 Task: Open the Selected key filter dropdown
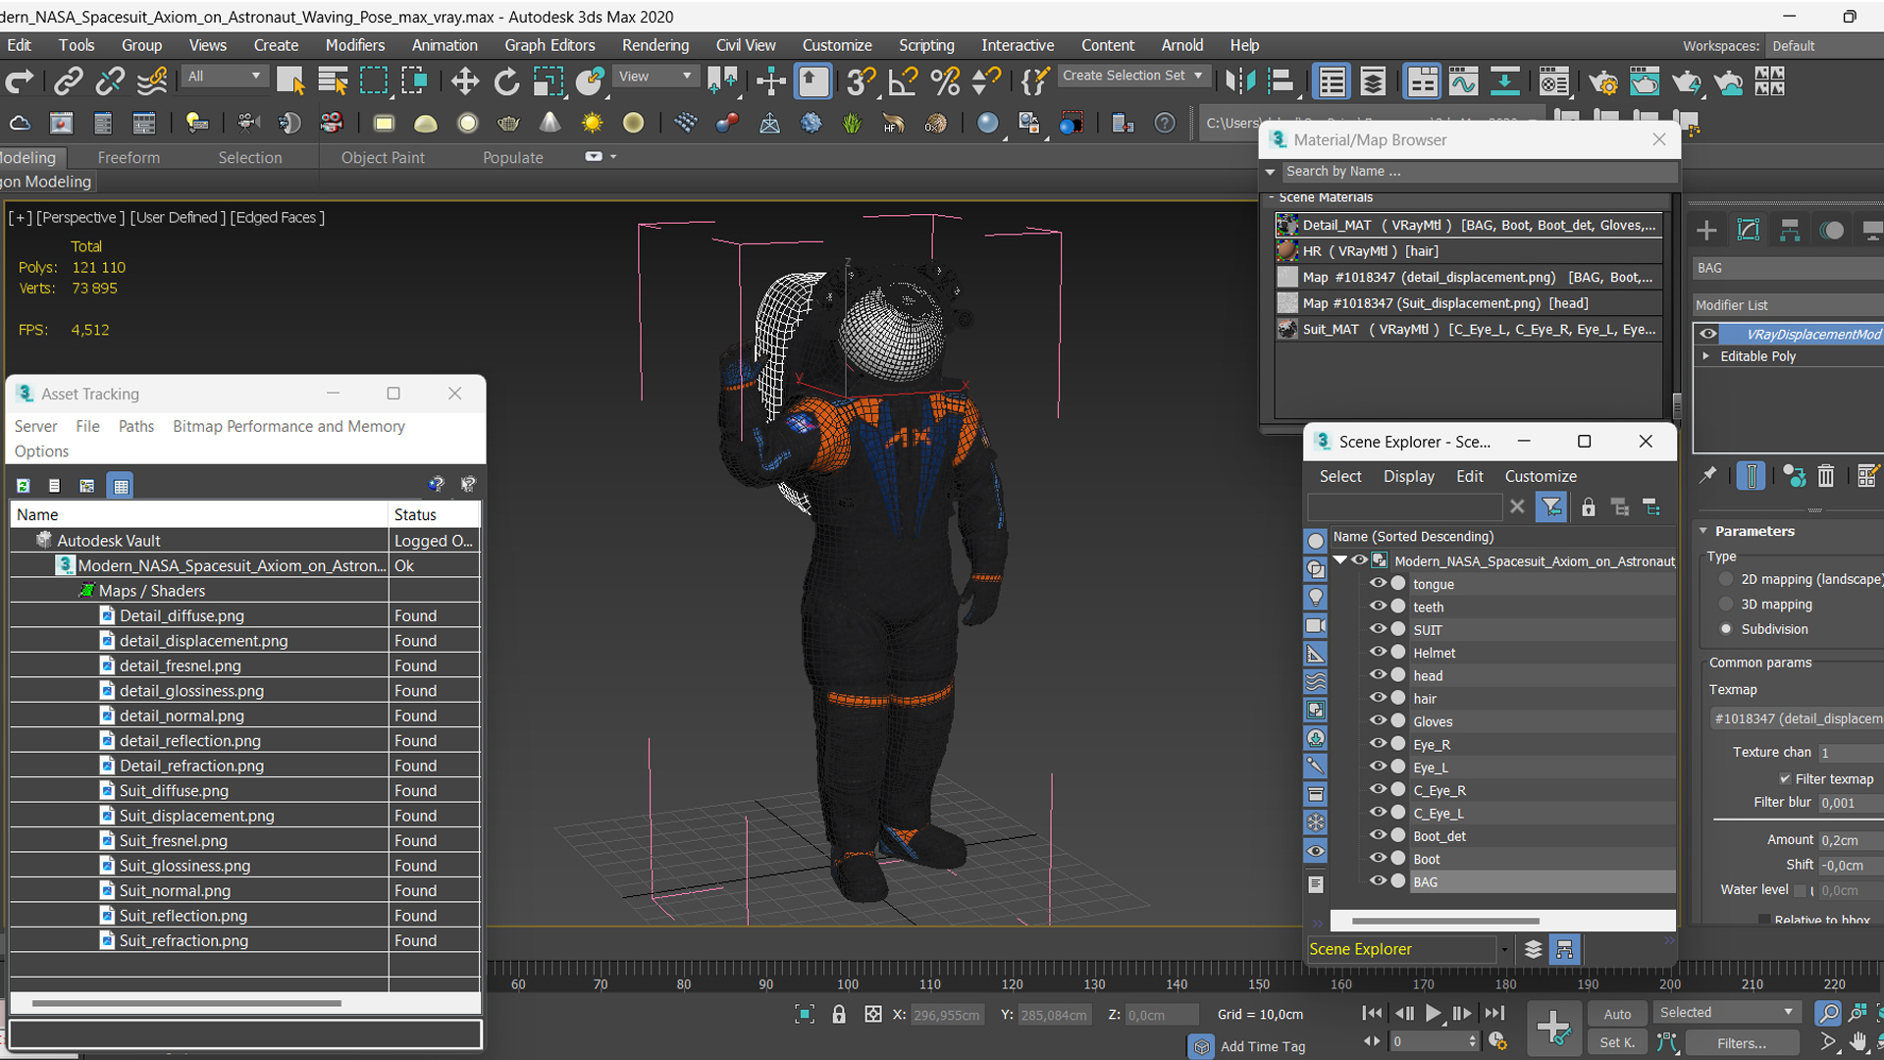pyautogui.click(x=1726, y=1013)
